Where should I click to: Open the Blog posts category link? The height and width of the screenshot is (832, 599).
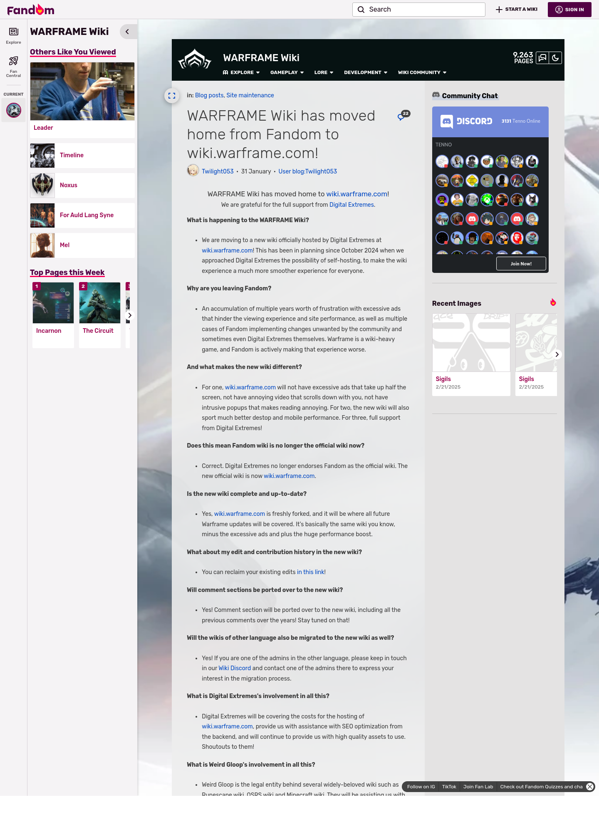click(209, 95)
